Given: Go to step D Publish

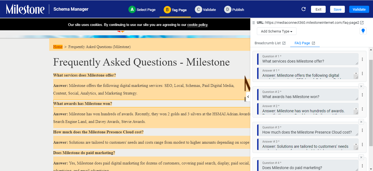Looking at the screenshot, I should 234,10.
